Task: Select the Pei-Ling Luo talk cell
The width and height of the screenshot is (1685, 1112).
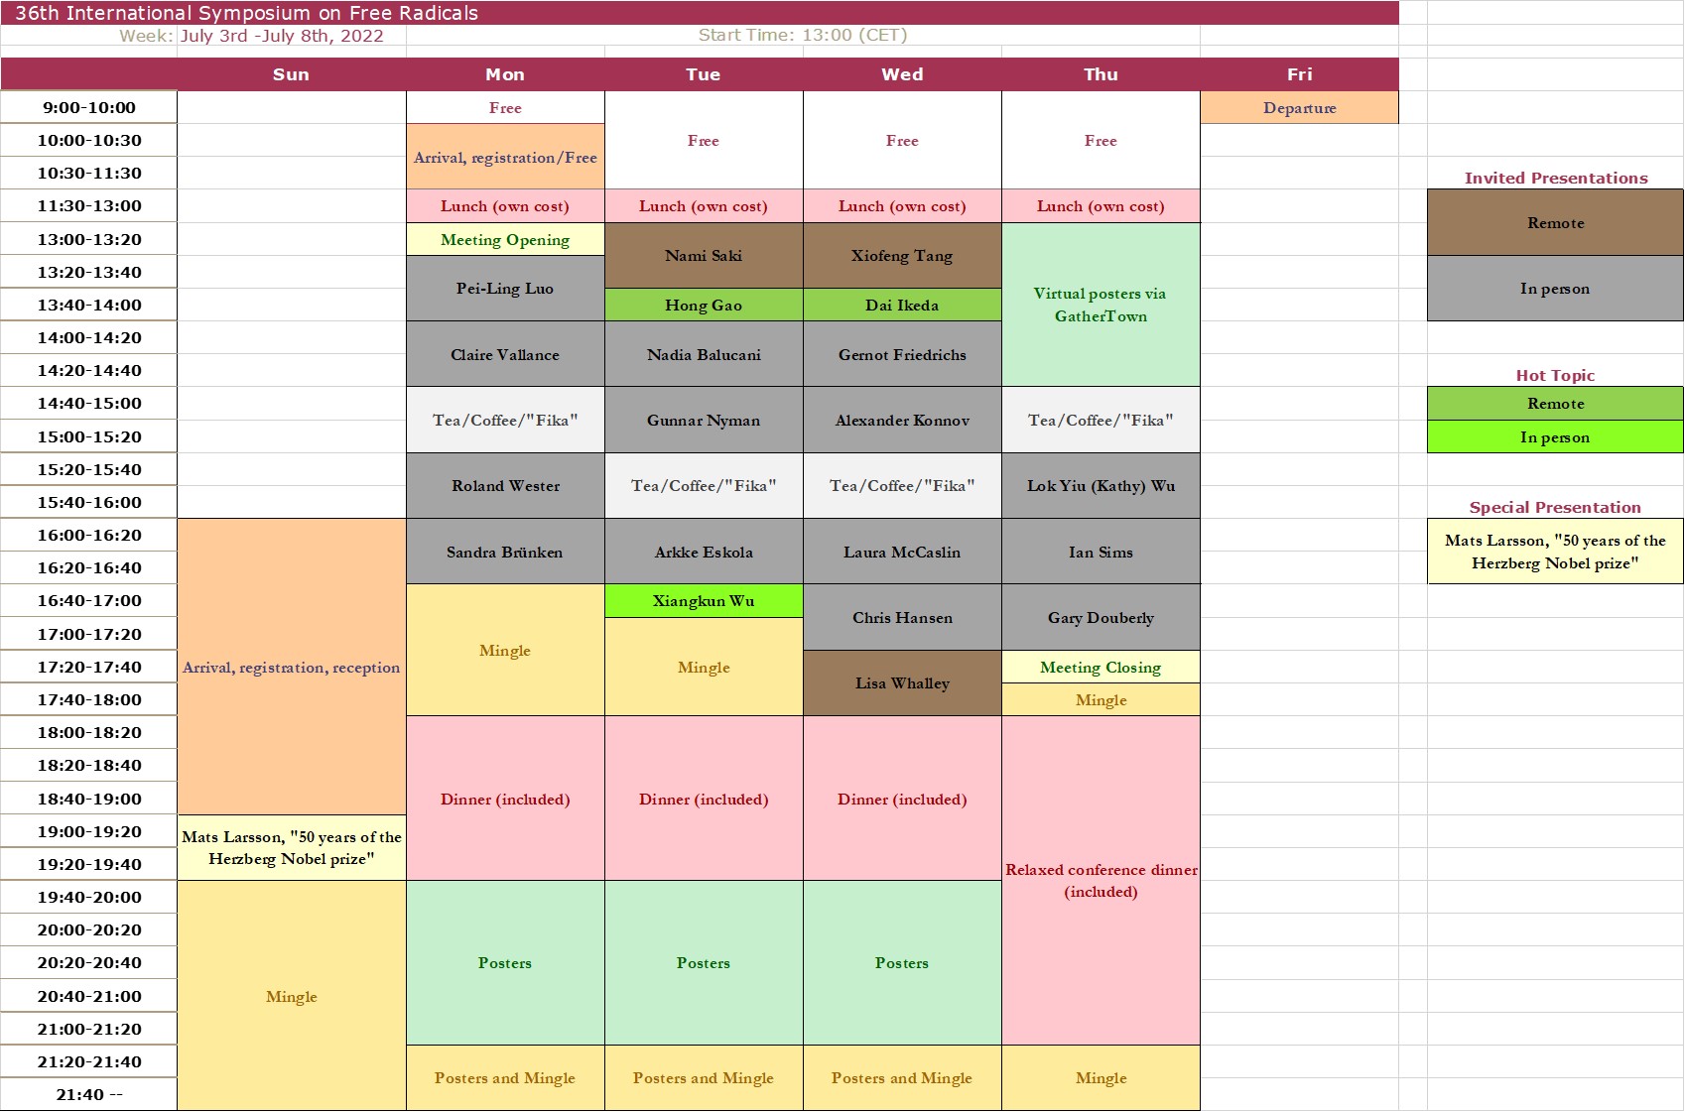Action: click(x=505, y=289)
